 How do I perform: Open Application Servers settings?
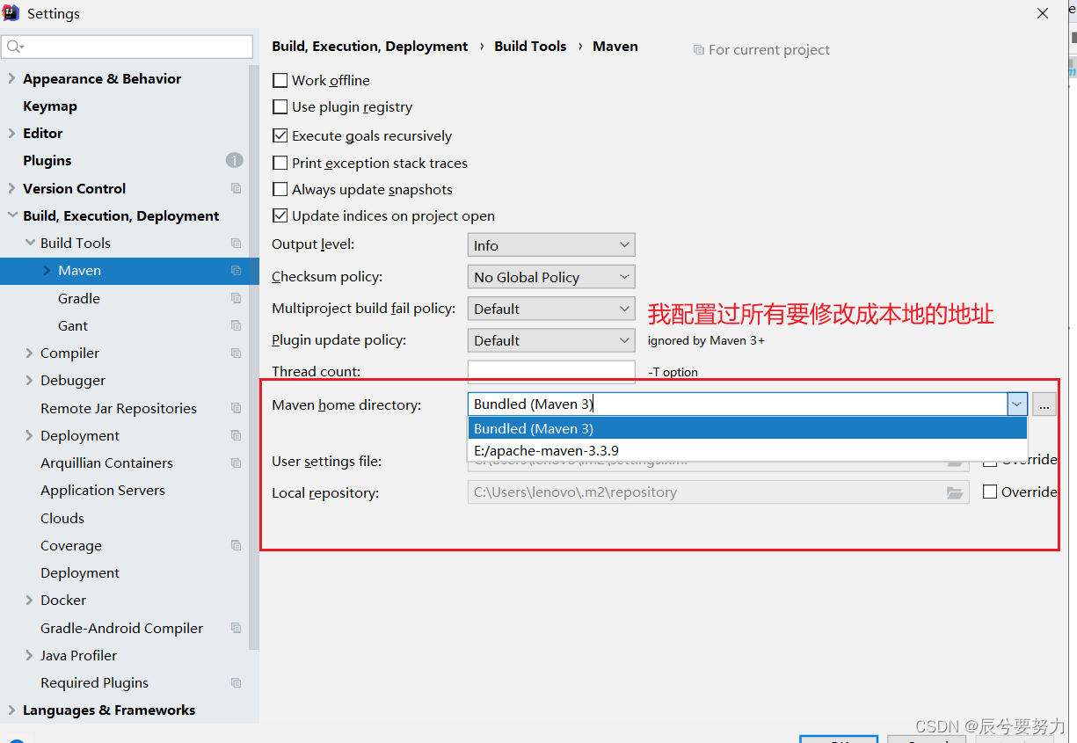pyautogui.click(x=103, y=490)
